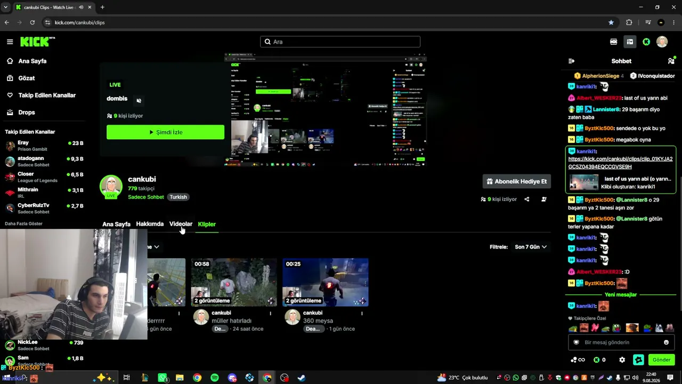
Task: Click the Abonelik Hediye Et button
Action: click(x=516, y=181)
